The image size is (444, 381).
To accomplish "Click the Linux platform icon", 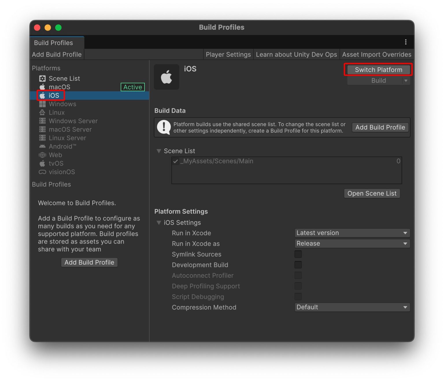I will [42, 112].
